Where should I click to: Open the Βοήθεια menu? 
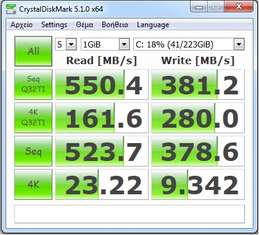115,25
